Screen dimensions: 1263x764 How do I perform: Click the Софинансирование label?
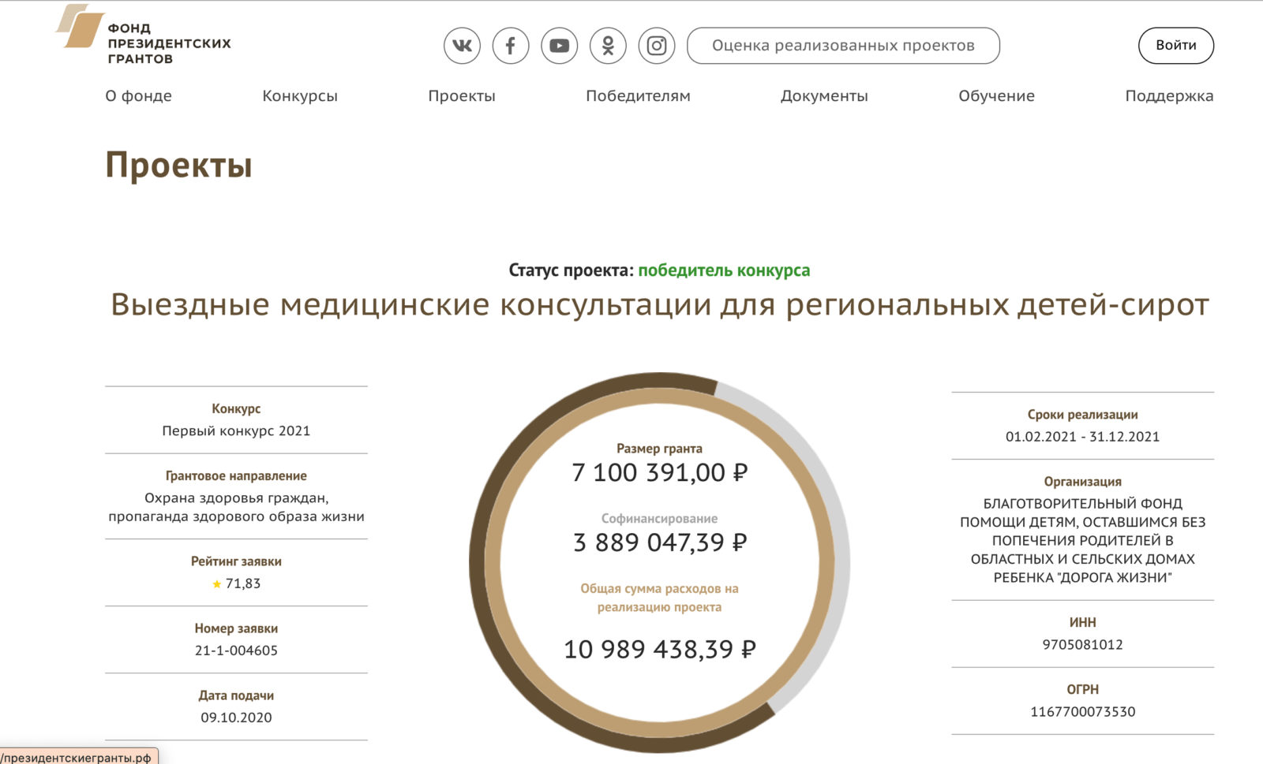click(x=659, y=519)
